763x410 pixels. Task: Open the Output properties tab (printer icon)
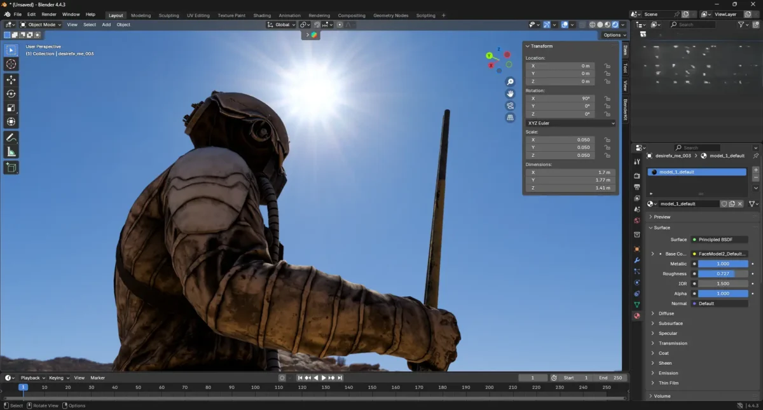[x=636, y=187]
